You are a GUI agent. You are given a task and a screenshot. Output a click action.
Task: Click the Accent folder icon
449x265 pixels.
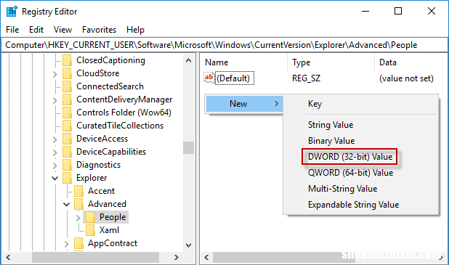tap(78, 191)
